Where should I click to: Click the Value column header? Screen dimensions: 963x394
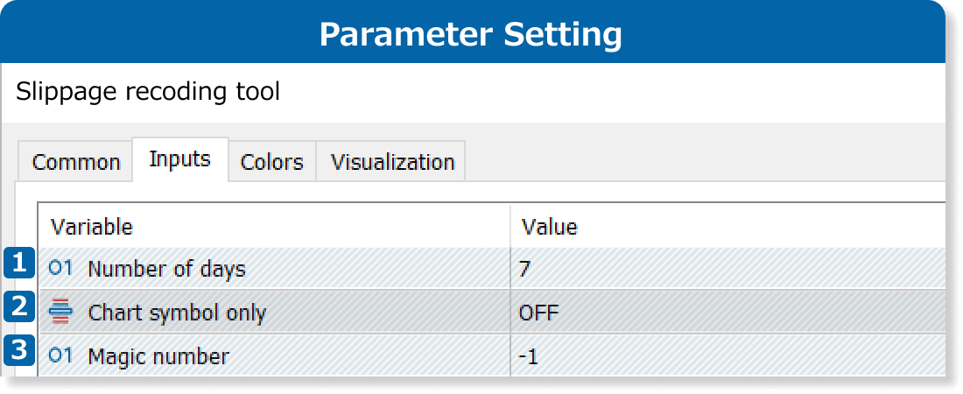click(x=549, y=228)
